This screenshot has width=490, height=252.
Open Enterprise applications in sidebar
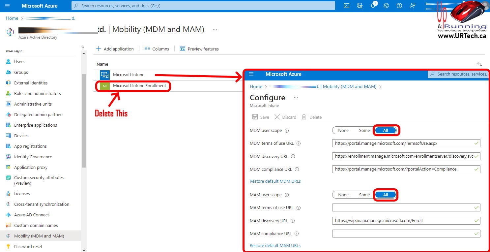click(35, 125)
